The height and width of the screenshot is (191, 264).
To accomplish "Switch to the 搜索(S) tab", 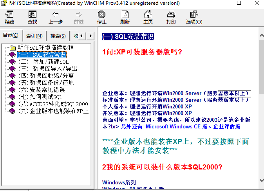I will [58, 36].
